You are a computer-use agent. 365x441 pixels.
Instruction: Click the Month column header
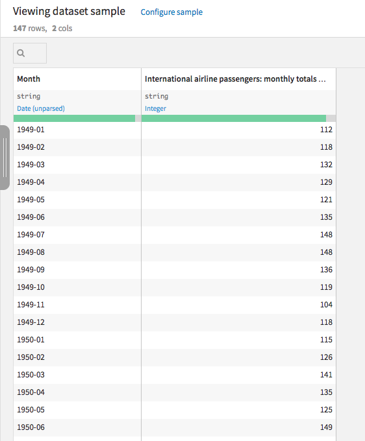click(x=29, y=78)
